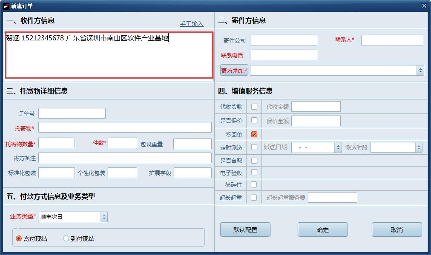The height and width of the screenshot is (255, 431).
Task: Enable 定时派送 scheduled delivery
Action: coord(254,147)
